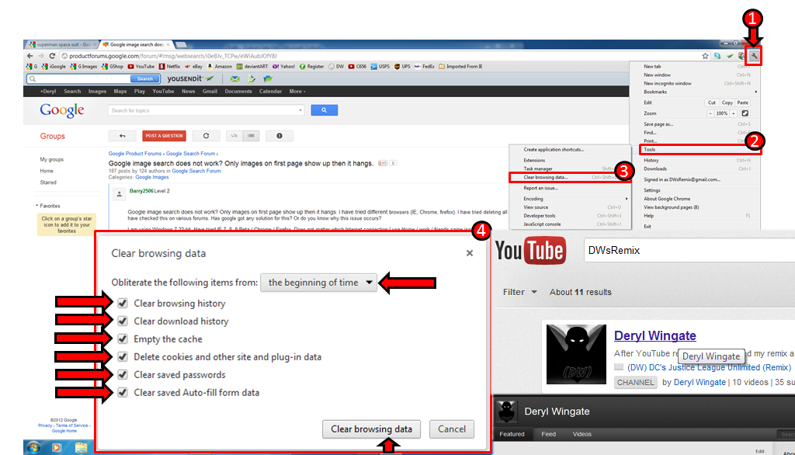Click the Paste button in Chrome menu

tap(743, 102)
